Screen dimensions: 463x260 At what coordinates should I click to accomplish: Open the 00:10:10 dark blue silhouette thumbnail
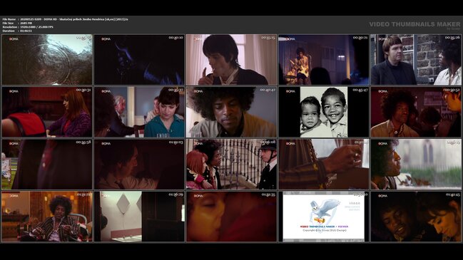[139, 60]
